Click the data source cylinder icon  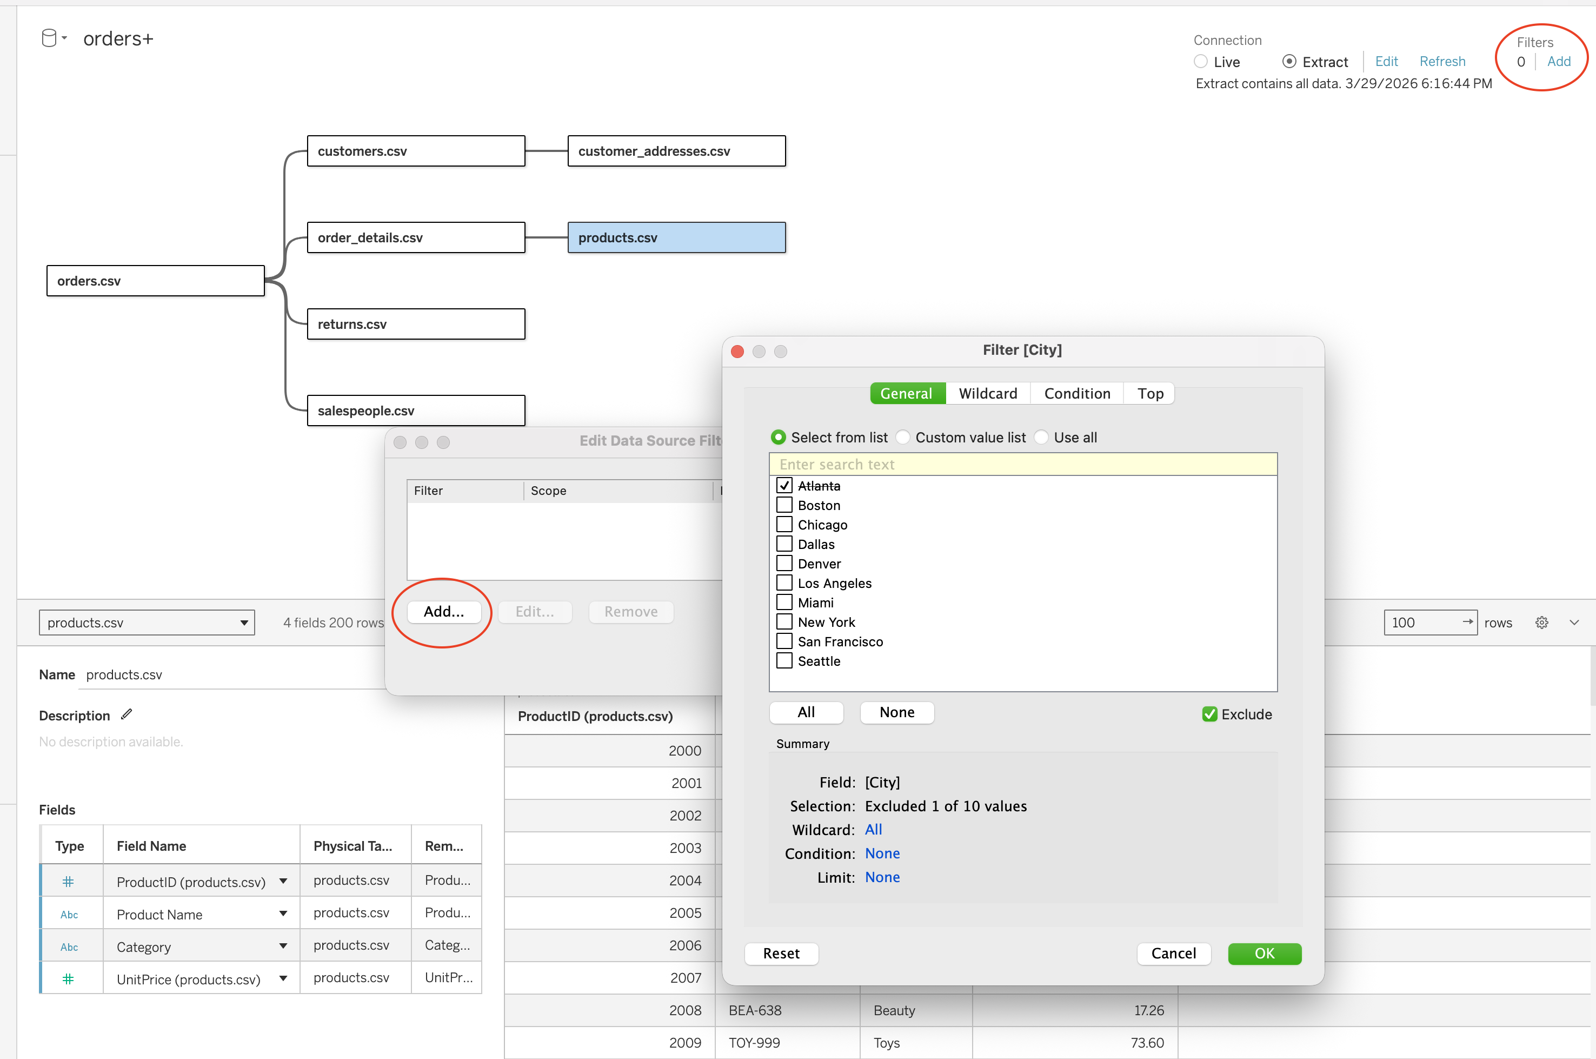tap(49, 38)
